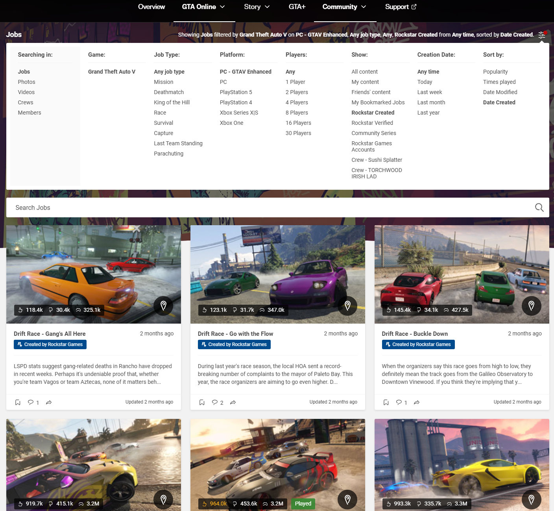This screenshot has height=511, width=554.
Task: Search in Videos
Action: pos(26,92)
